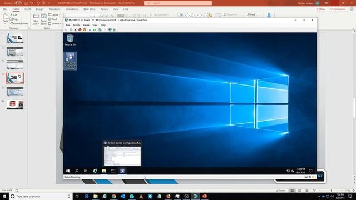This screenshot has height=200, width=356.
Task: Click the VM toolbar green Start button
Action: [x=95, y=29]
